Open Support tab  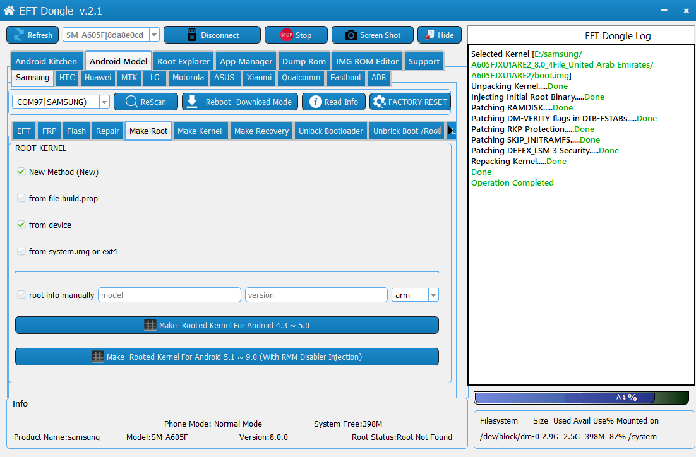tap(424, 61)
